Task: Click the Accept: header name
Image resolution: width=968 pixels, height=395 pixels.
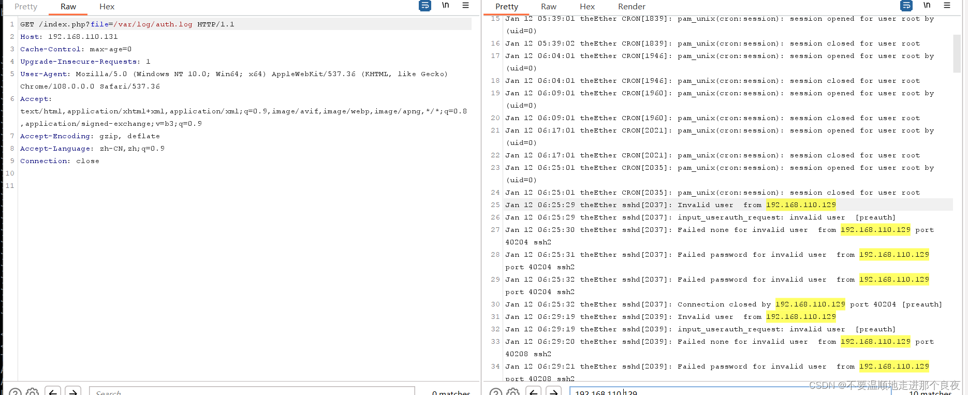Action: [x=36, y=99]
